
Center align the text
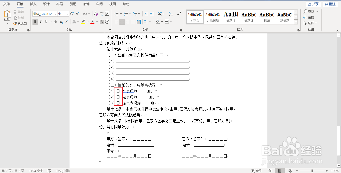(122, 22)
